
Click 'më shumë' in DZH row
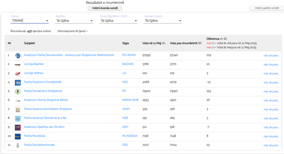[272, 127]
